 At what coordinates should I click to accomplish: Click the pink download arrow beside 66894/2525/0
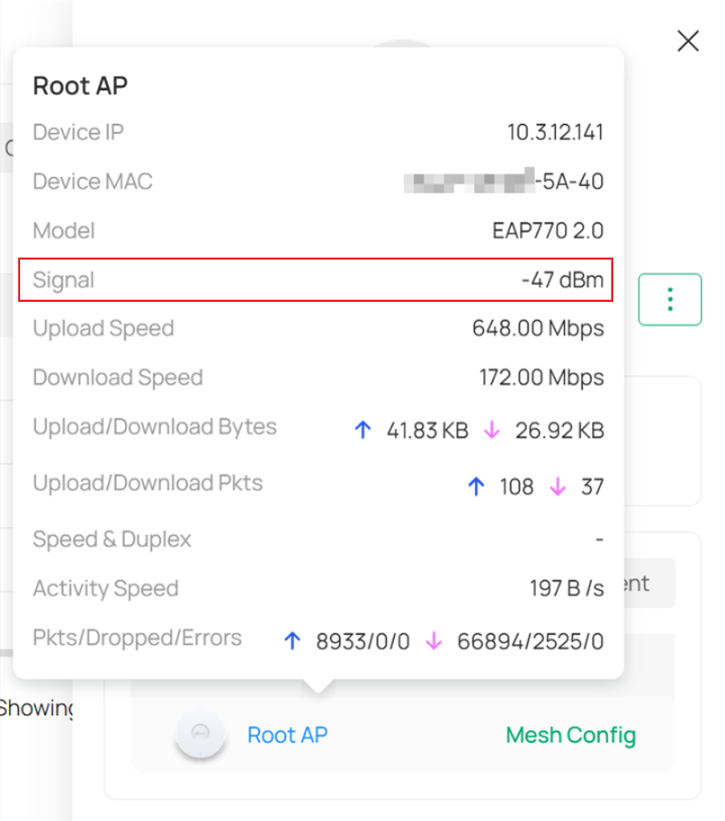point(433,641)
